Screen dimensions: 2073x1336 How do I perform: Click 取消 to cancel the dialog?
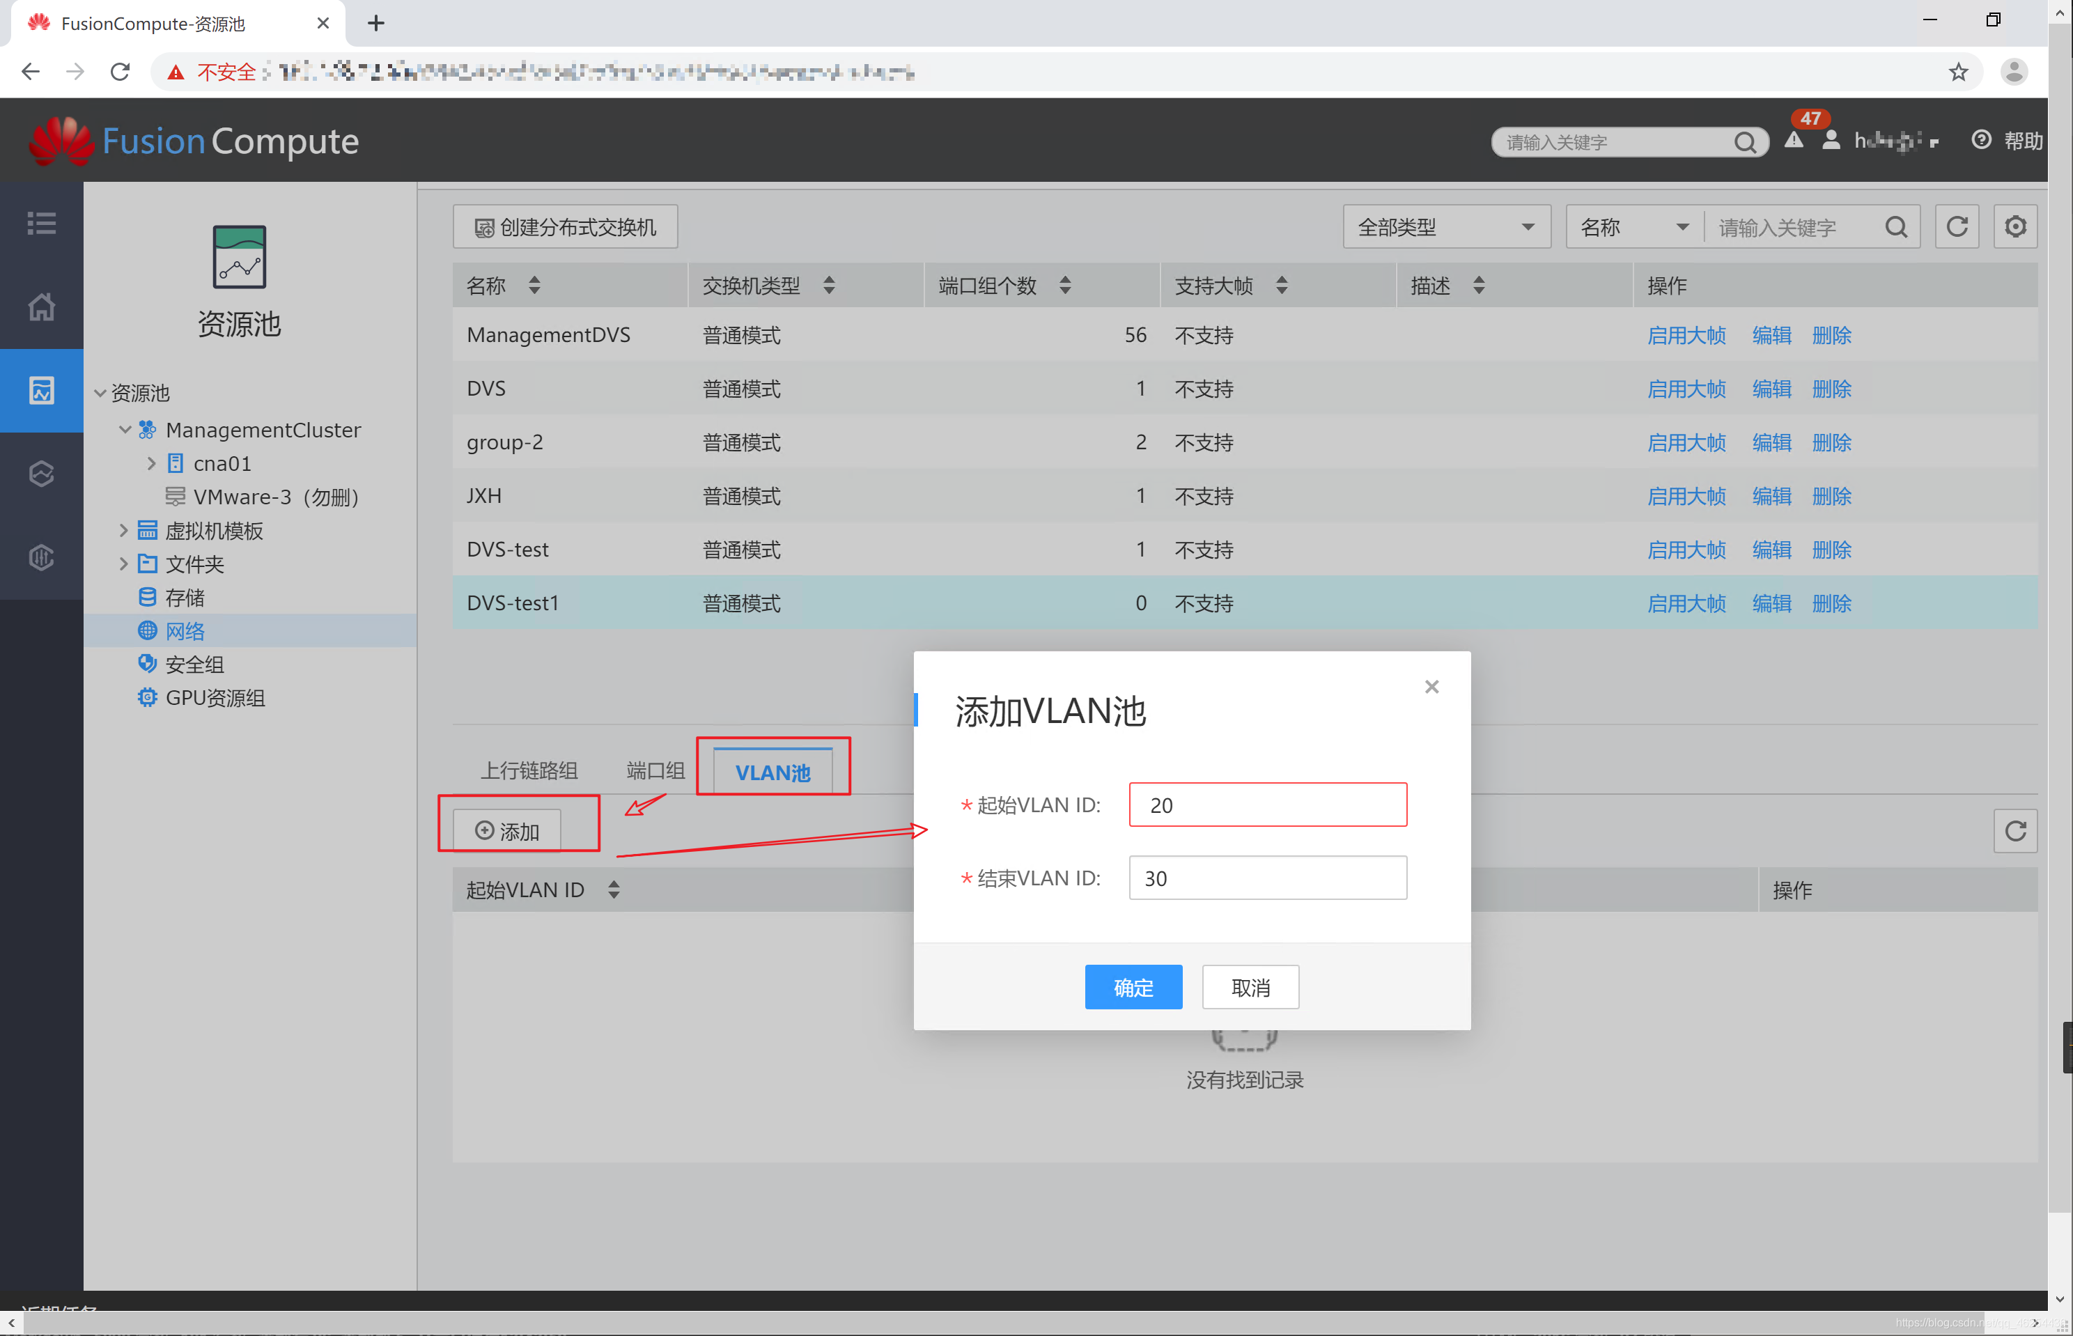[1251, 987]
